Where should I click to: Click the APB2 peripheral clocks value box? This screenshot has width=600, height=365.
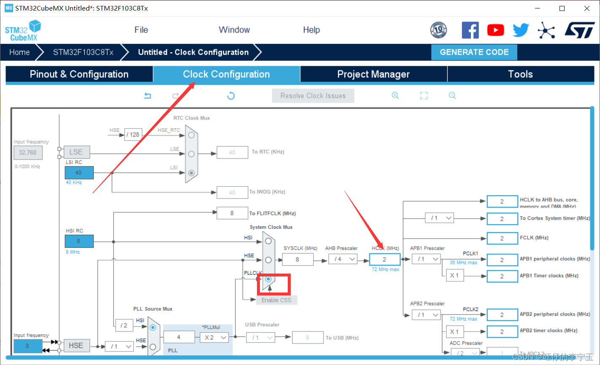[502, 315]
